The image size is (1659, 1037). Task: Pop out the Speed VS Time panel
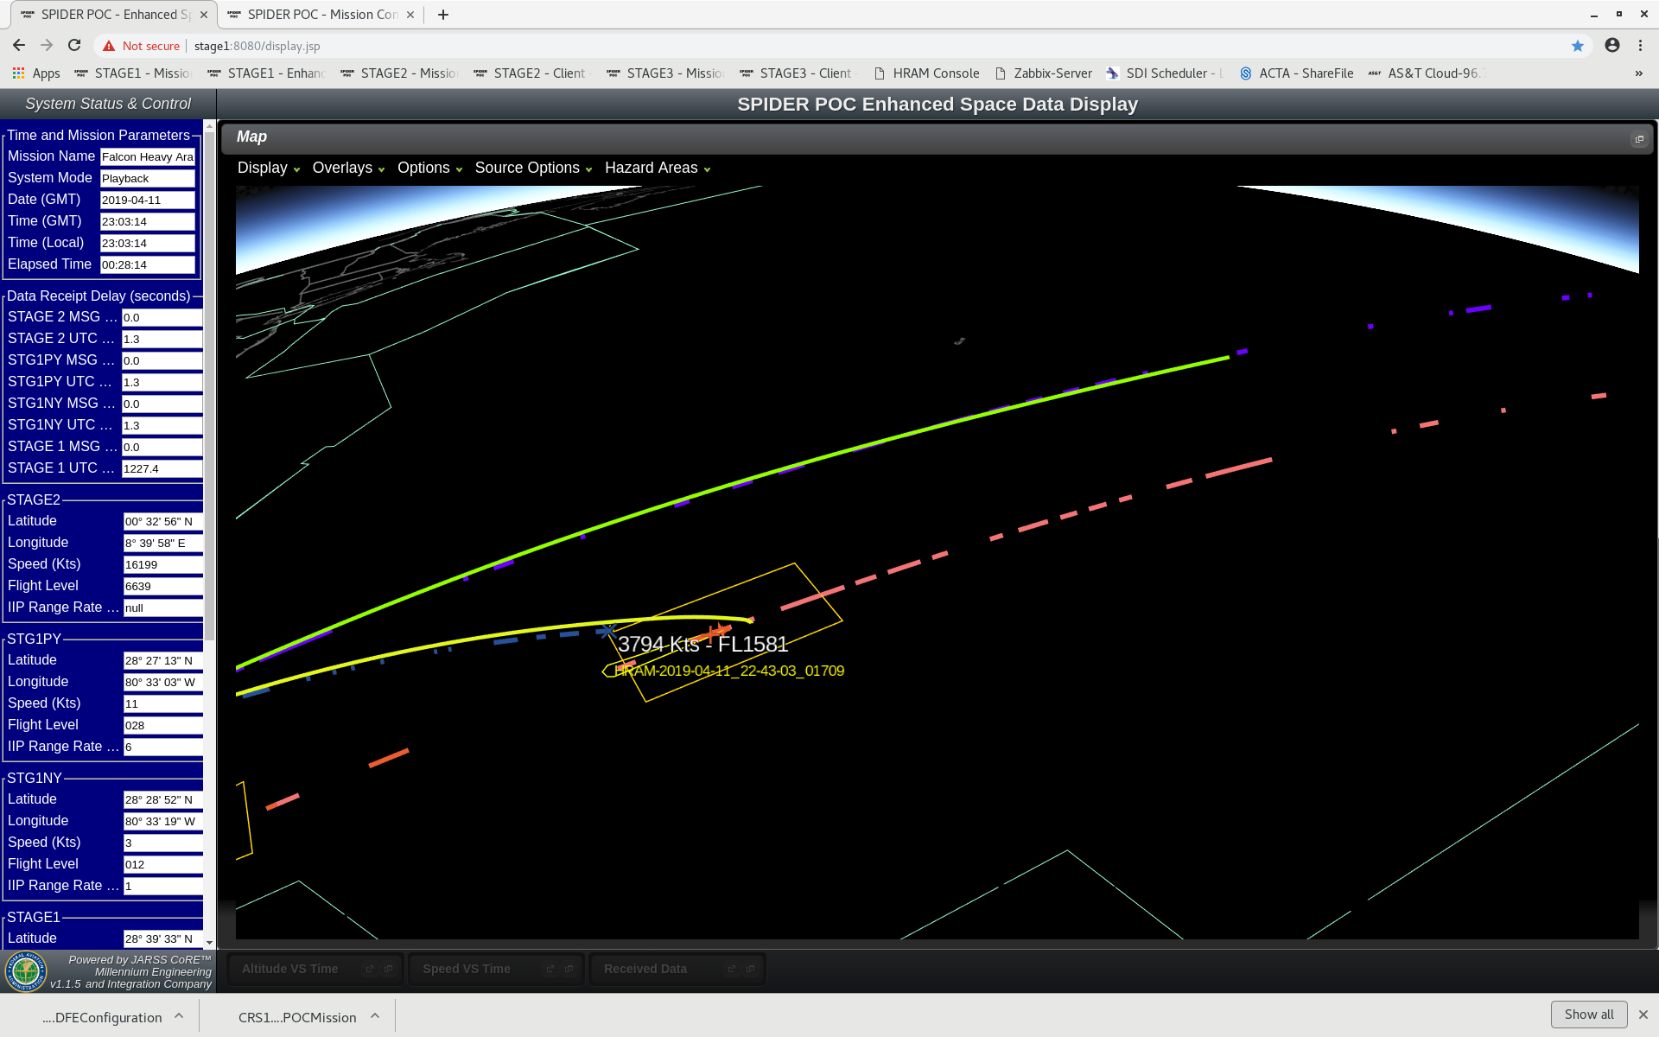pos(550,970)
